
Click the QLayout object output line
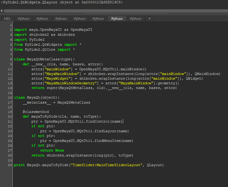point(62,2)
